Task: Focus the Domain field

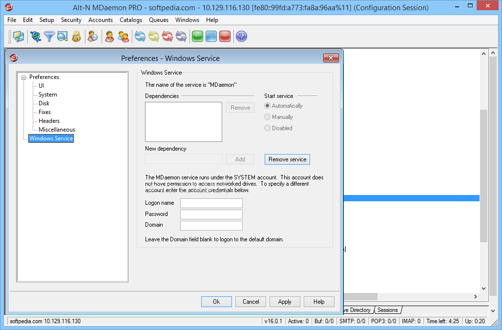Action: (x=211, y=226)
